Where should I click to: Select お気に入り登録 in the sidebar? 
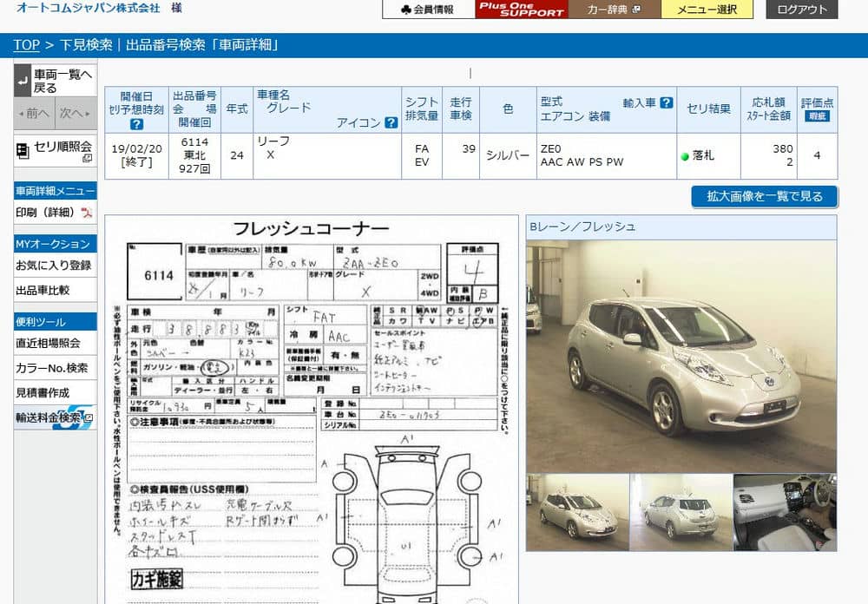[54, 266]
